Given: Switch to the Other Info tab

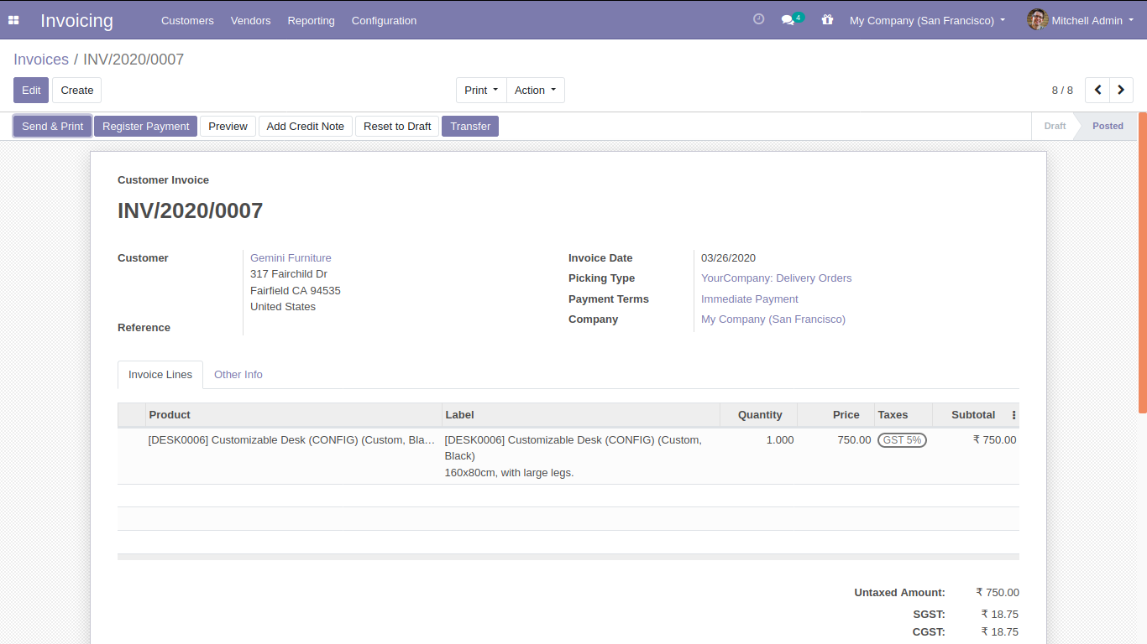Looking at the screenshot, I should pos(238,375).
